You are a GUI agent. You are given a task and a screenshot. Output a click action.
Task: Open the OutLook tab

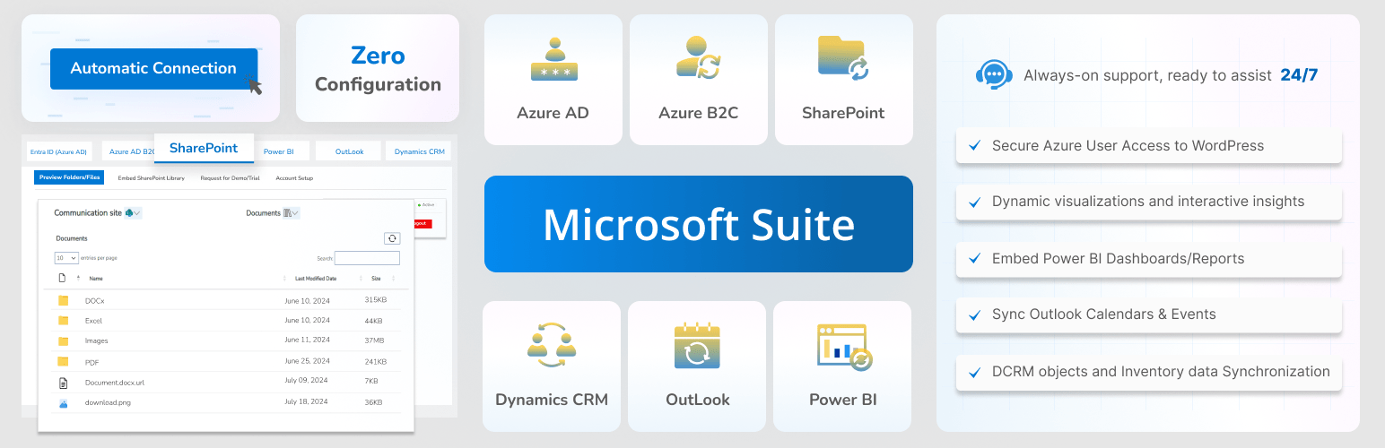[349, 151]
